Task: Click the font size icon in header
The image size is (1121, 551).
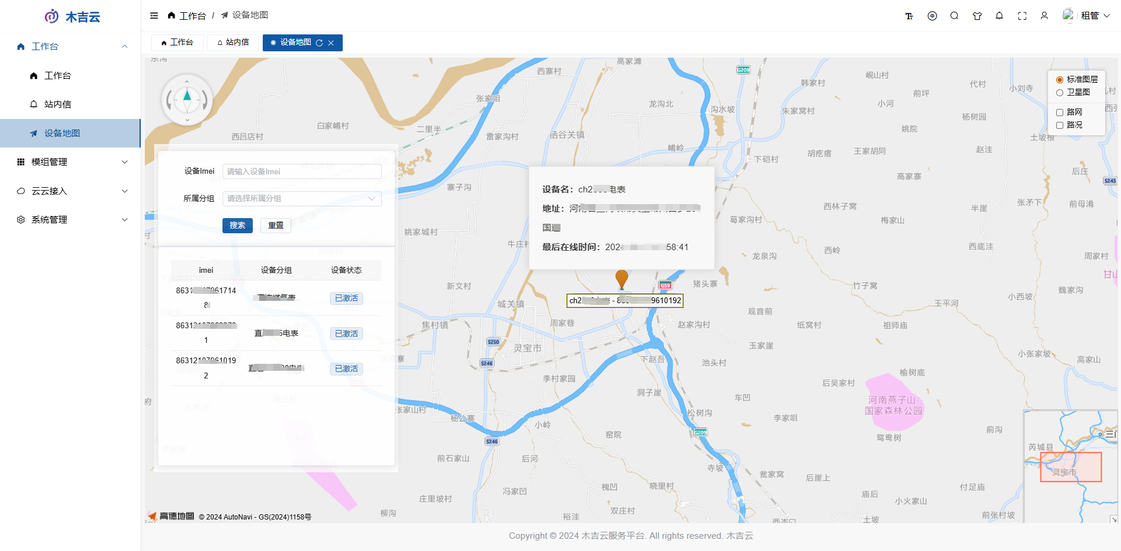Action: click(x=909, y=16)
